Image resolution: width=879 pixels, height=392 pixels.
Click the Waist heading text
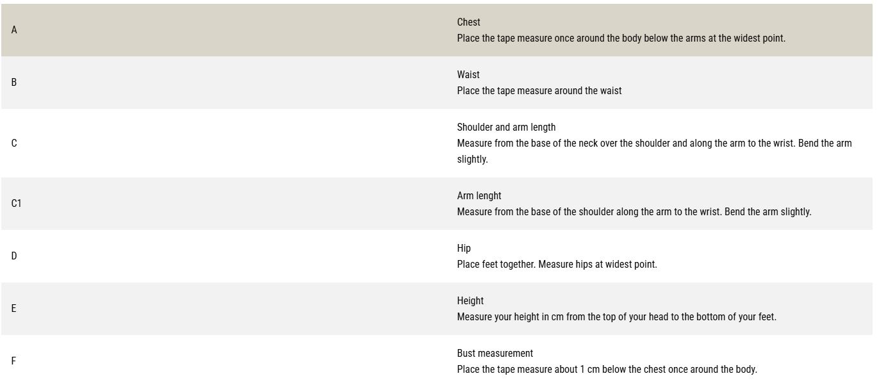pos(468,75)
